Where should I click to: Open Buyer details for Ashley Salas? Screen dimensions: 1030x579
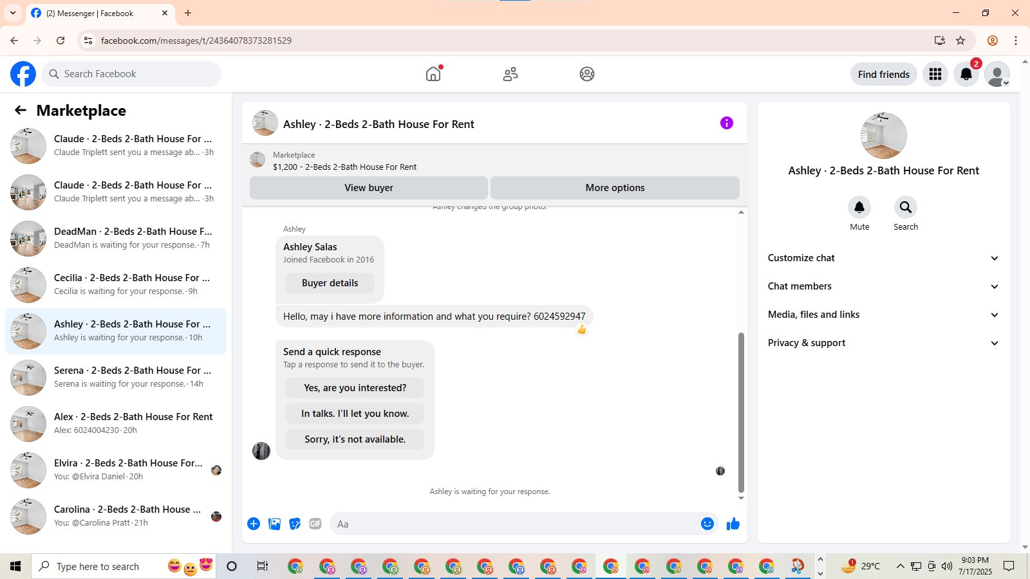click(x=330, y=283)
